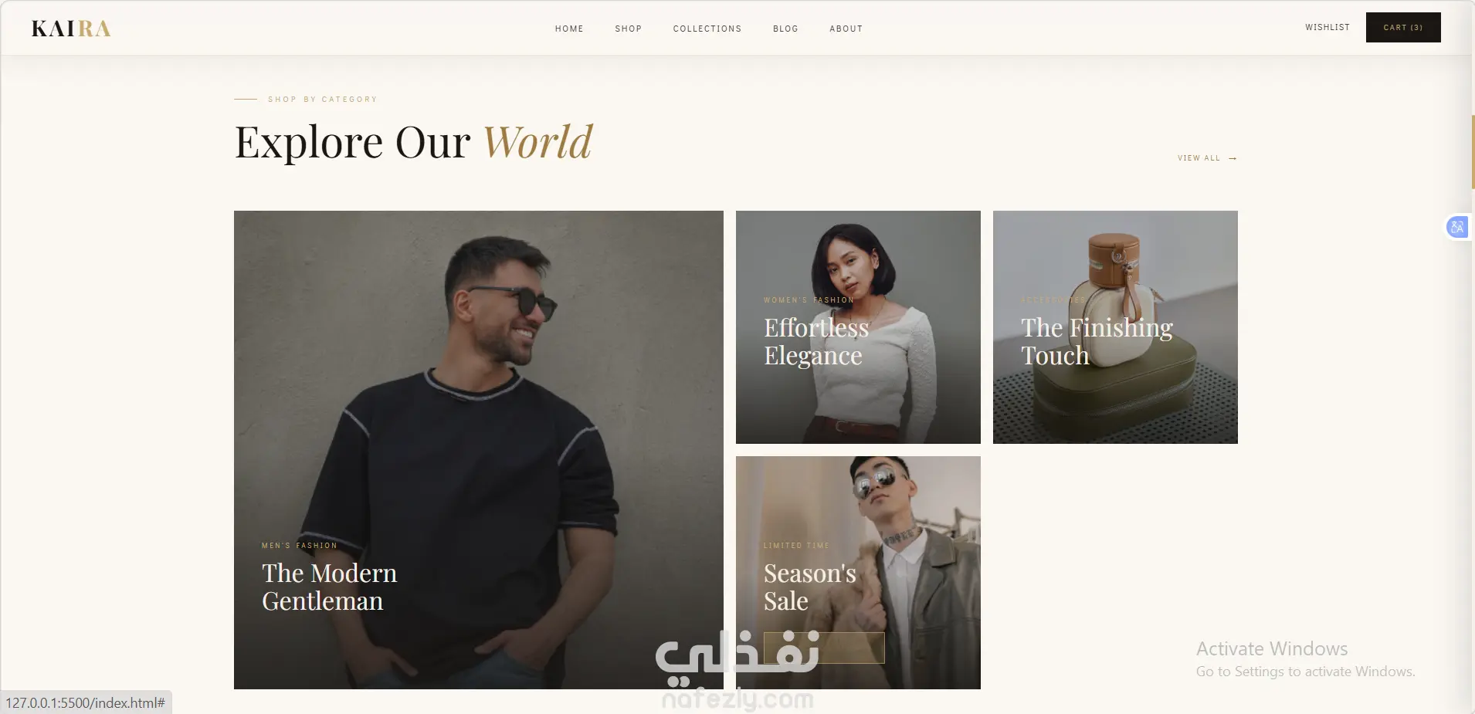This screenshot has width=1475, height=714.
Task: Open the HOME nav item
Action: coord(569,29)
